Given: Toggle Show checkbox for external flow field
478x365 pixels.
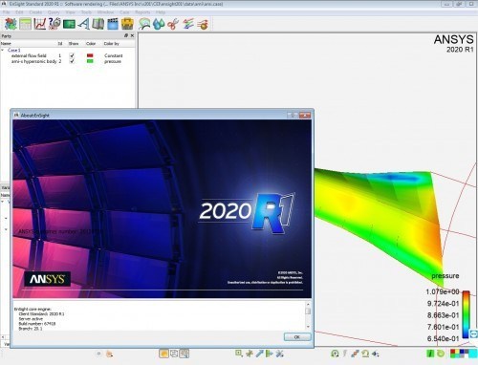Looking at the screenshot, I should 72,55.
